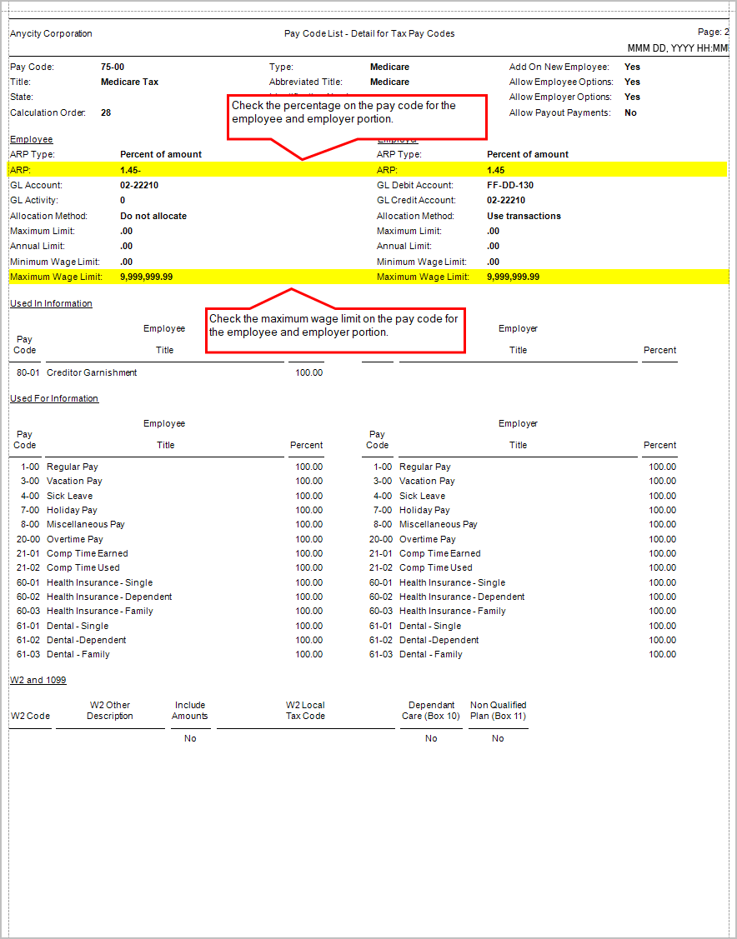This screenshot has width=737, height=939.
Task: Click 'No' under Include Amounts
Action: click(191, 739)
